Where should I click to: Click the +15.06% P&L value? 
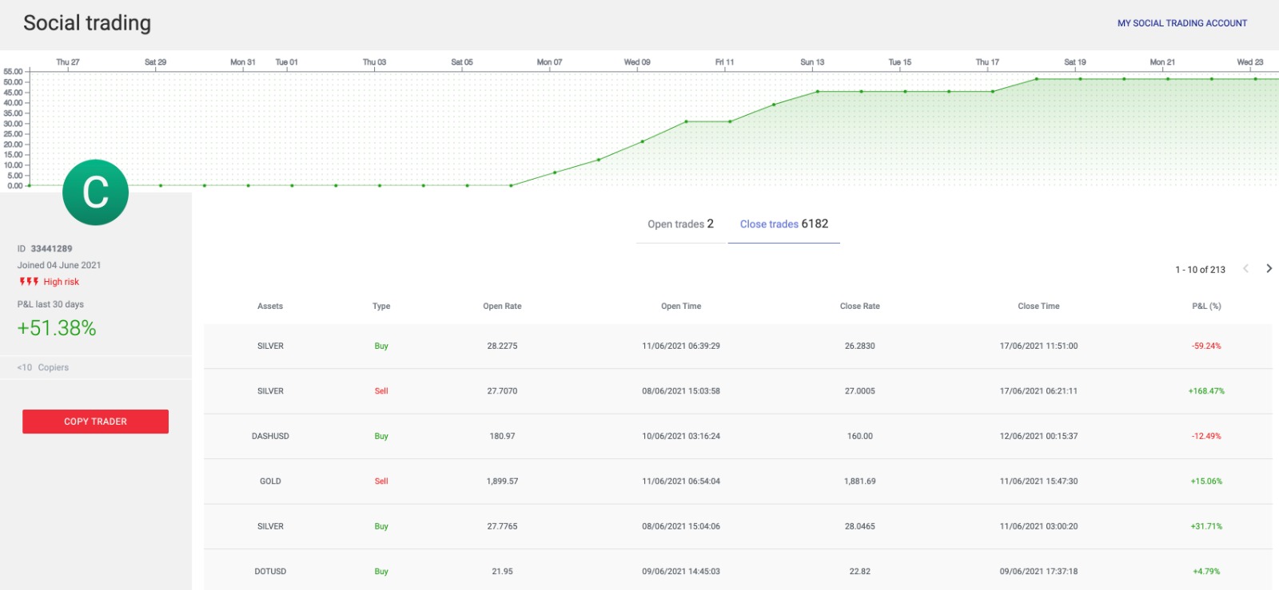click(x=1206, y=481)
